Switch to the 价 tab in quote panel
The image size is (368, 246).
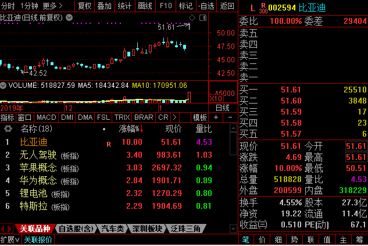262,240
